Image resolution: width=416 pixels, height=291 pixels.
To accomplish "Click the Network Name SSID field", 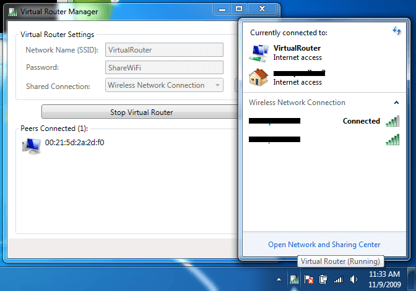I will (164, 50).
